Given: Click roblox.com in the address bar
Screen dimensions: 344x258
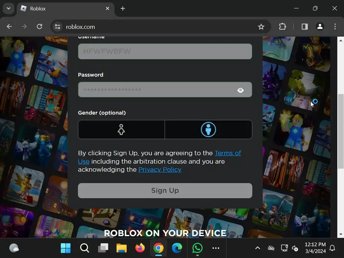Looking at the screenshot, I should pos(80,27).
